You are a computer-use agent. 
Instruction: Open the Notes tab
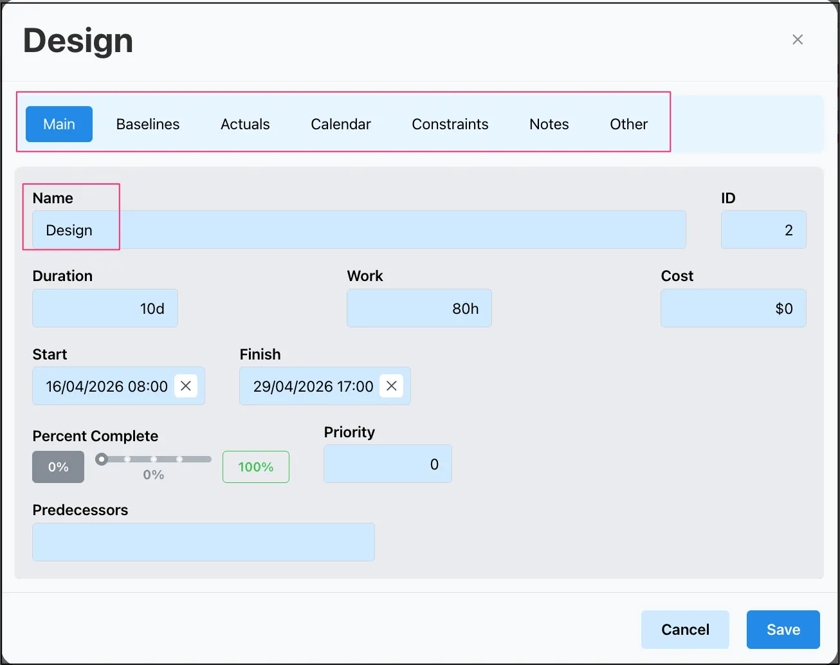(549, 124)
